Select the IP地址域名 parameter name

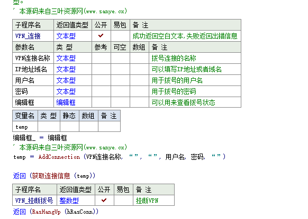pos(31,69)
